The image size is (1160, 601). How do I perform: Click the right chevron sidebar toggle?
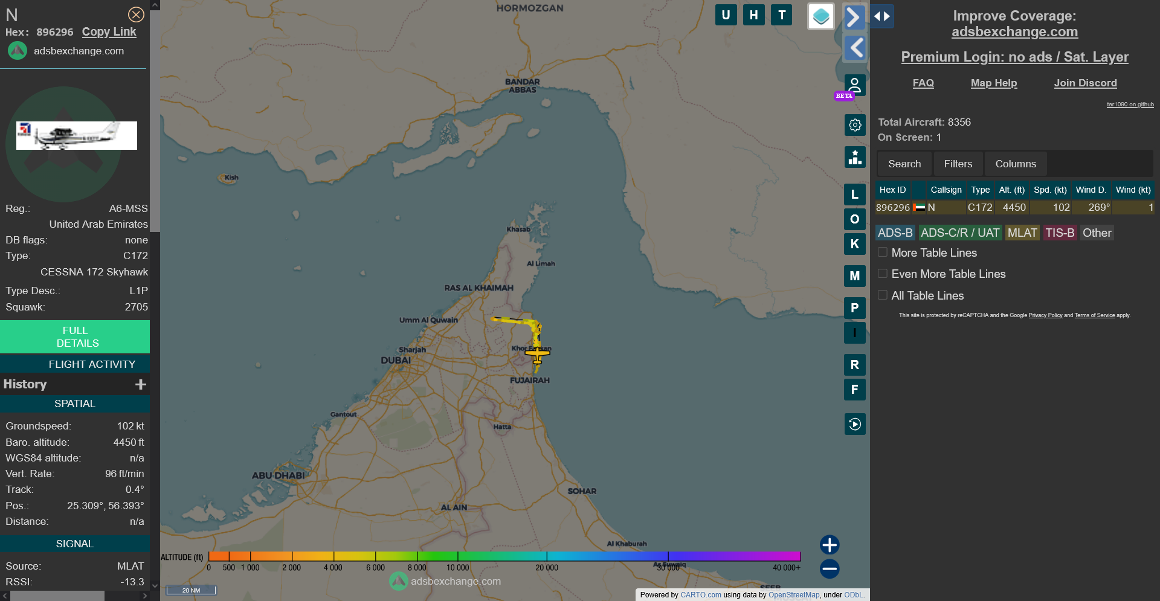coord(854,17)
